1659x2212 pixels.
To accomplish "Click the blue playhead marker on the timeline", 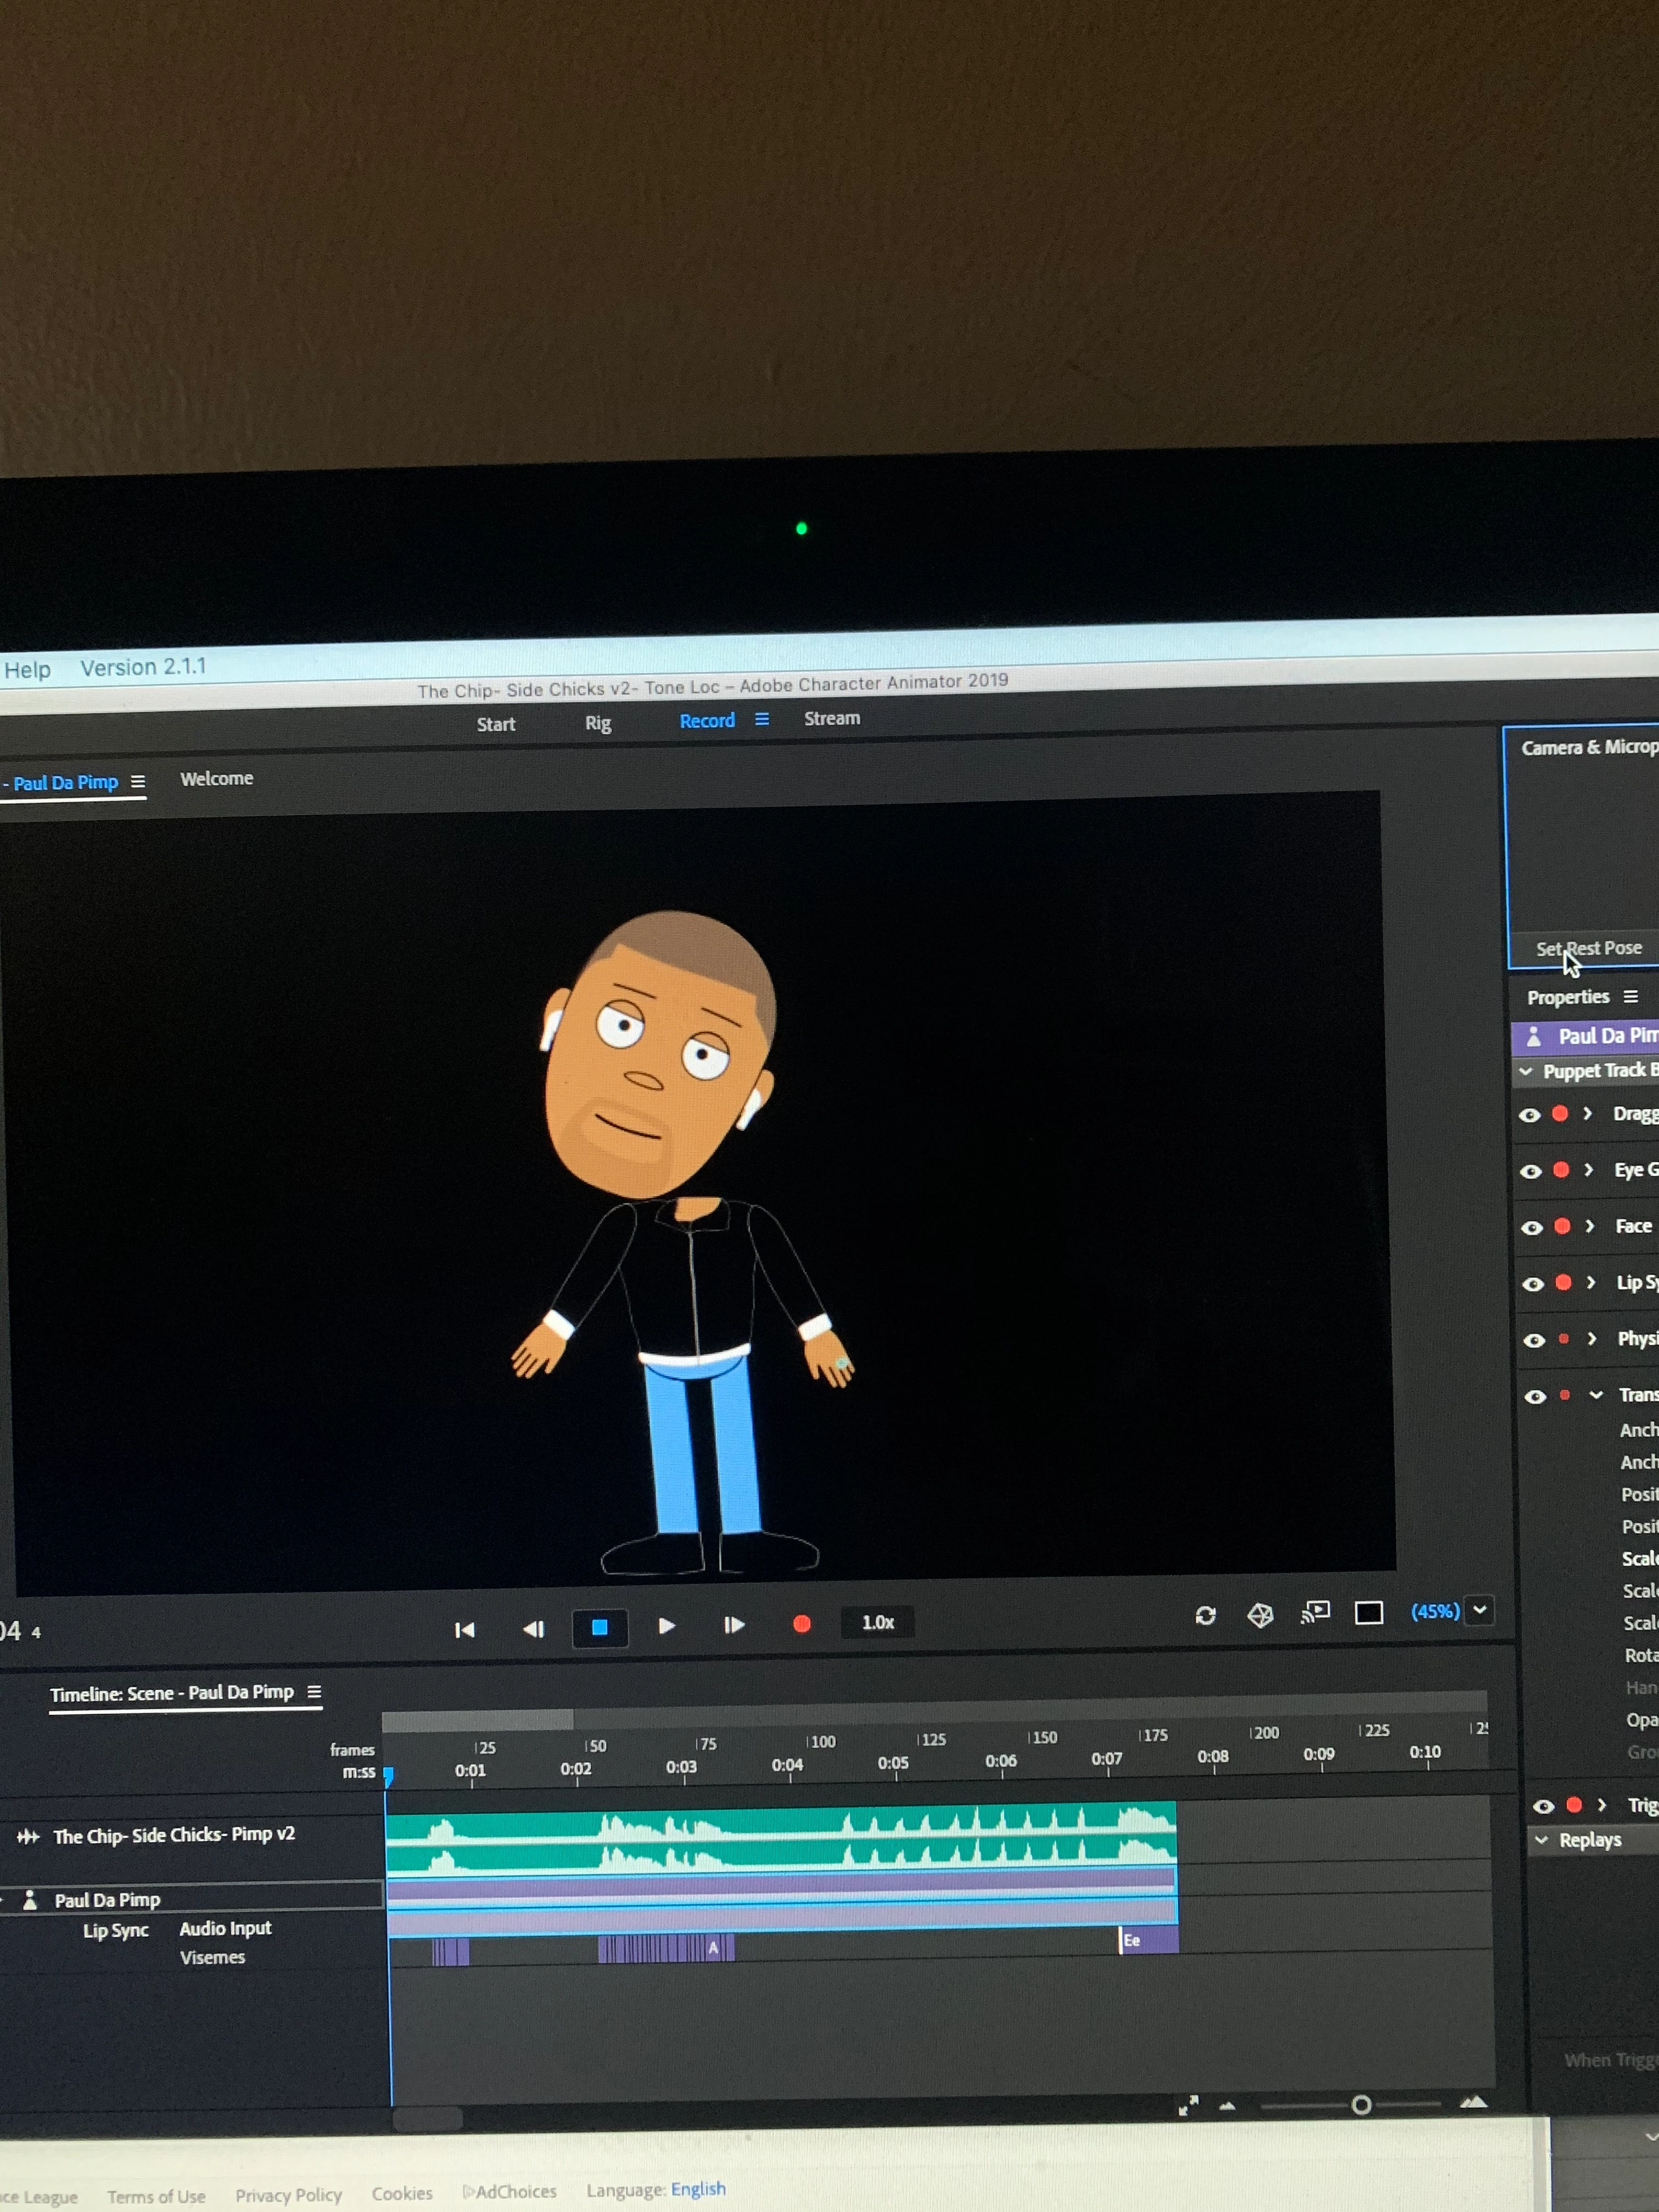I will click(x=388, y=1776).
